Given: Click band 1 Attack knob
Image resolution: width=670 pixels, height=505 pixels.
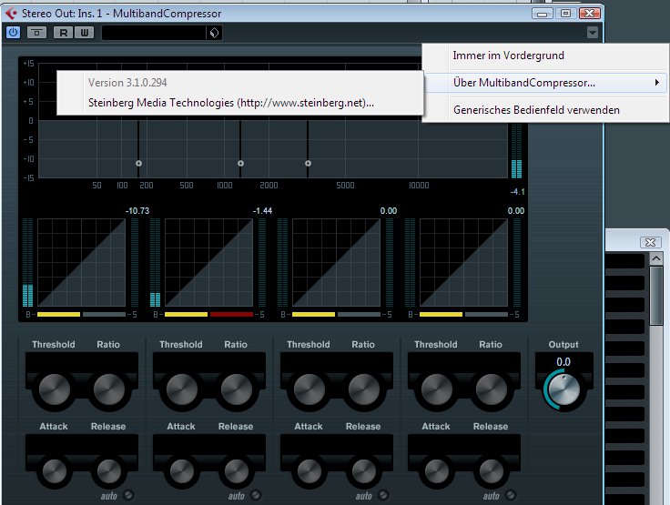Looking at the screenshot, I should tap(55, 471).
